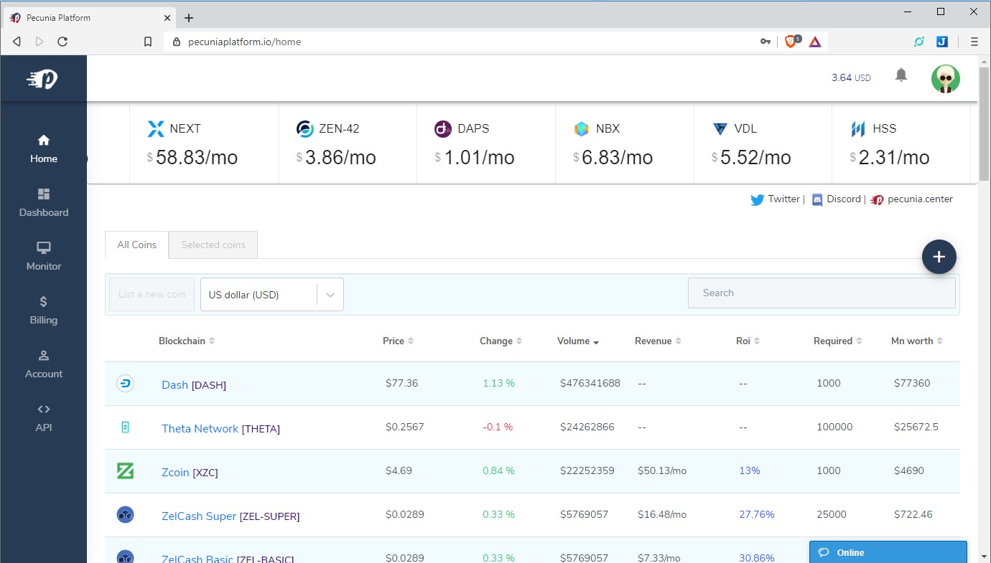This screenshot has height=563, width=991.
Task: Click the $476341688 volume cell
Action: point(590,383)
